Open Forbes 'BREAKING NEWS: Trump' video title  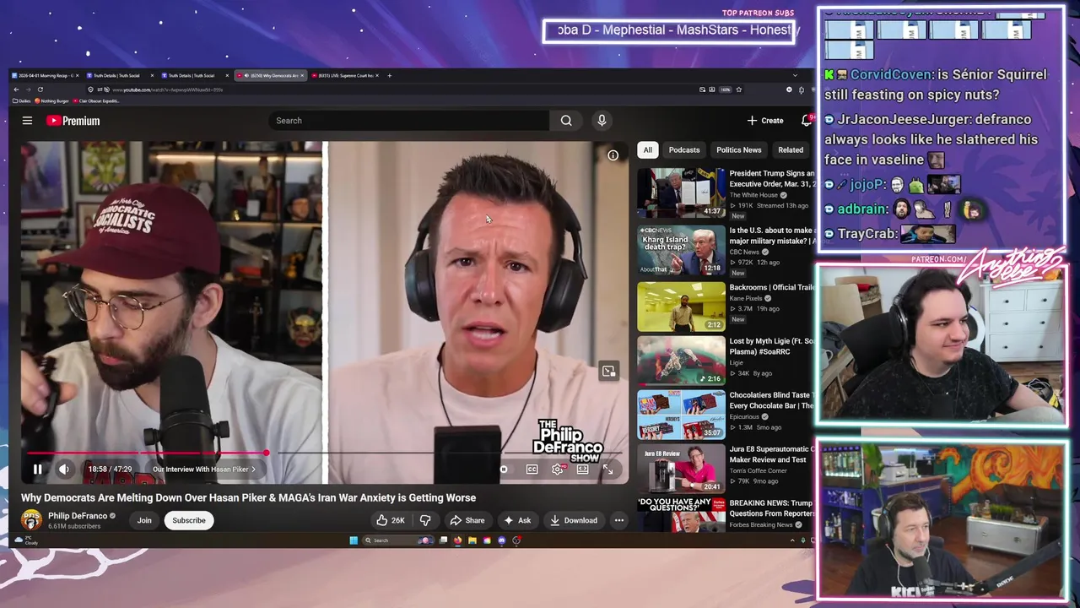coord(771,508)
